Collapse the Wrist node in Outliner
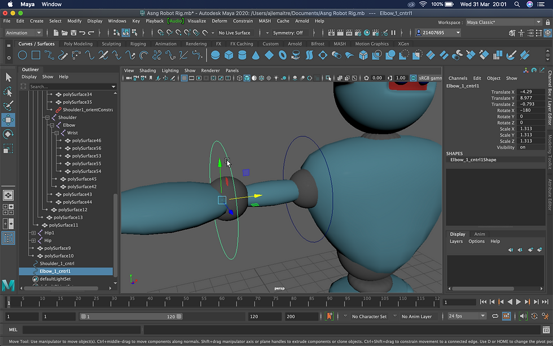 click(56, 133)
